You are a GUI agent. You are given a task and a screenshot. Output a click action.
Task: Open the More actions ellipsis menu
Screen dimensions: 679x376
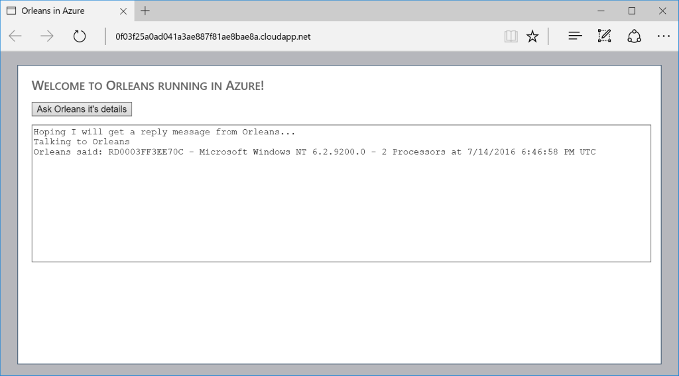[663, 36]
